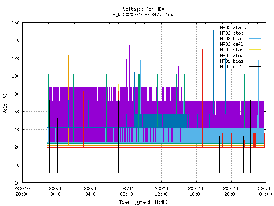Click the 'NPD2 bias' legend label

[x=232, y=39]
